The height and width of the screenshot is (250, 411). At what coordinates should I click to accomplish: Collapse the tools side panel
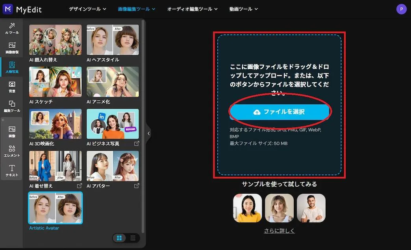(x=148, y=133)
